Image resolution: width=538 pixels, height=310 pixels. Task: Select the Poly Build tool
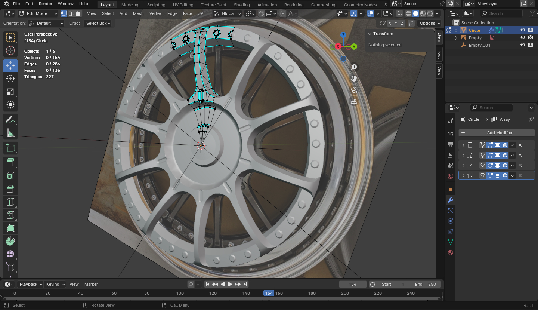click(x=10, y=228)
